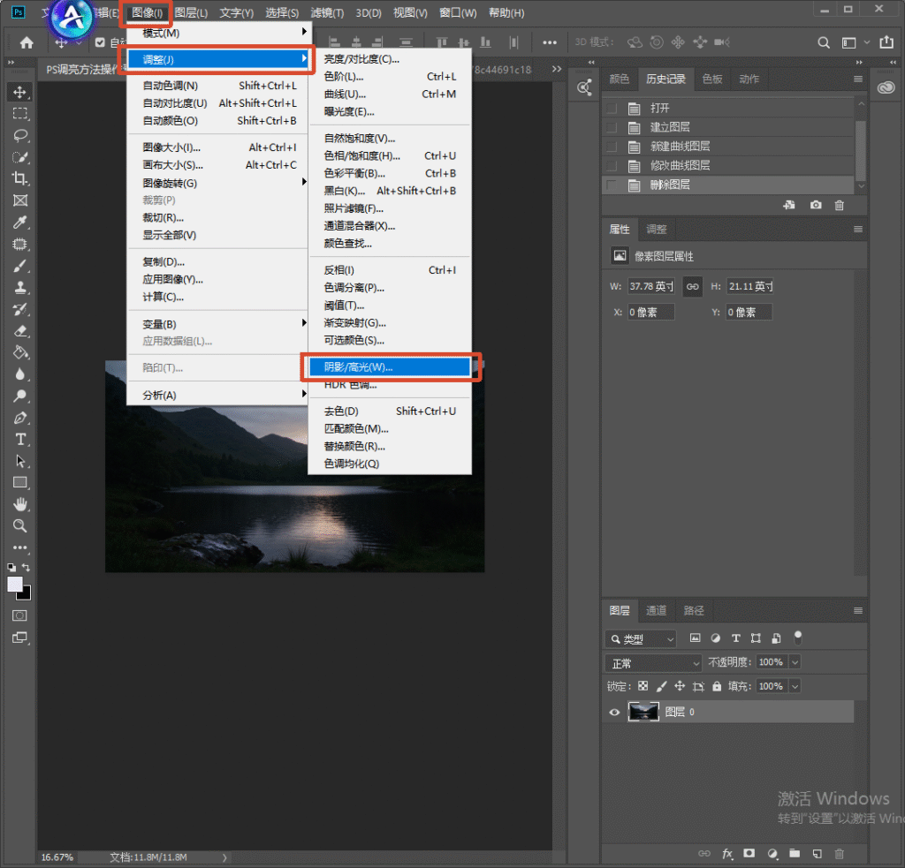905x868 pixels.
Task: Select the Pen tool
Action: [20, 419]
